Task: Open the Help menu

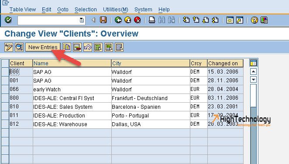Action: pyautogui.click(x=164, y=10)
